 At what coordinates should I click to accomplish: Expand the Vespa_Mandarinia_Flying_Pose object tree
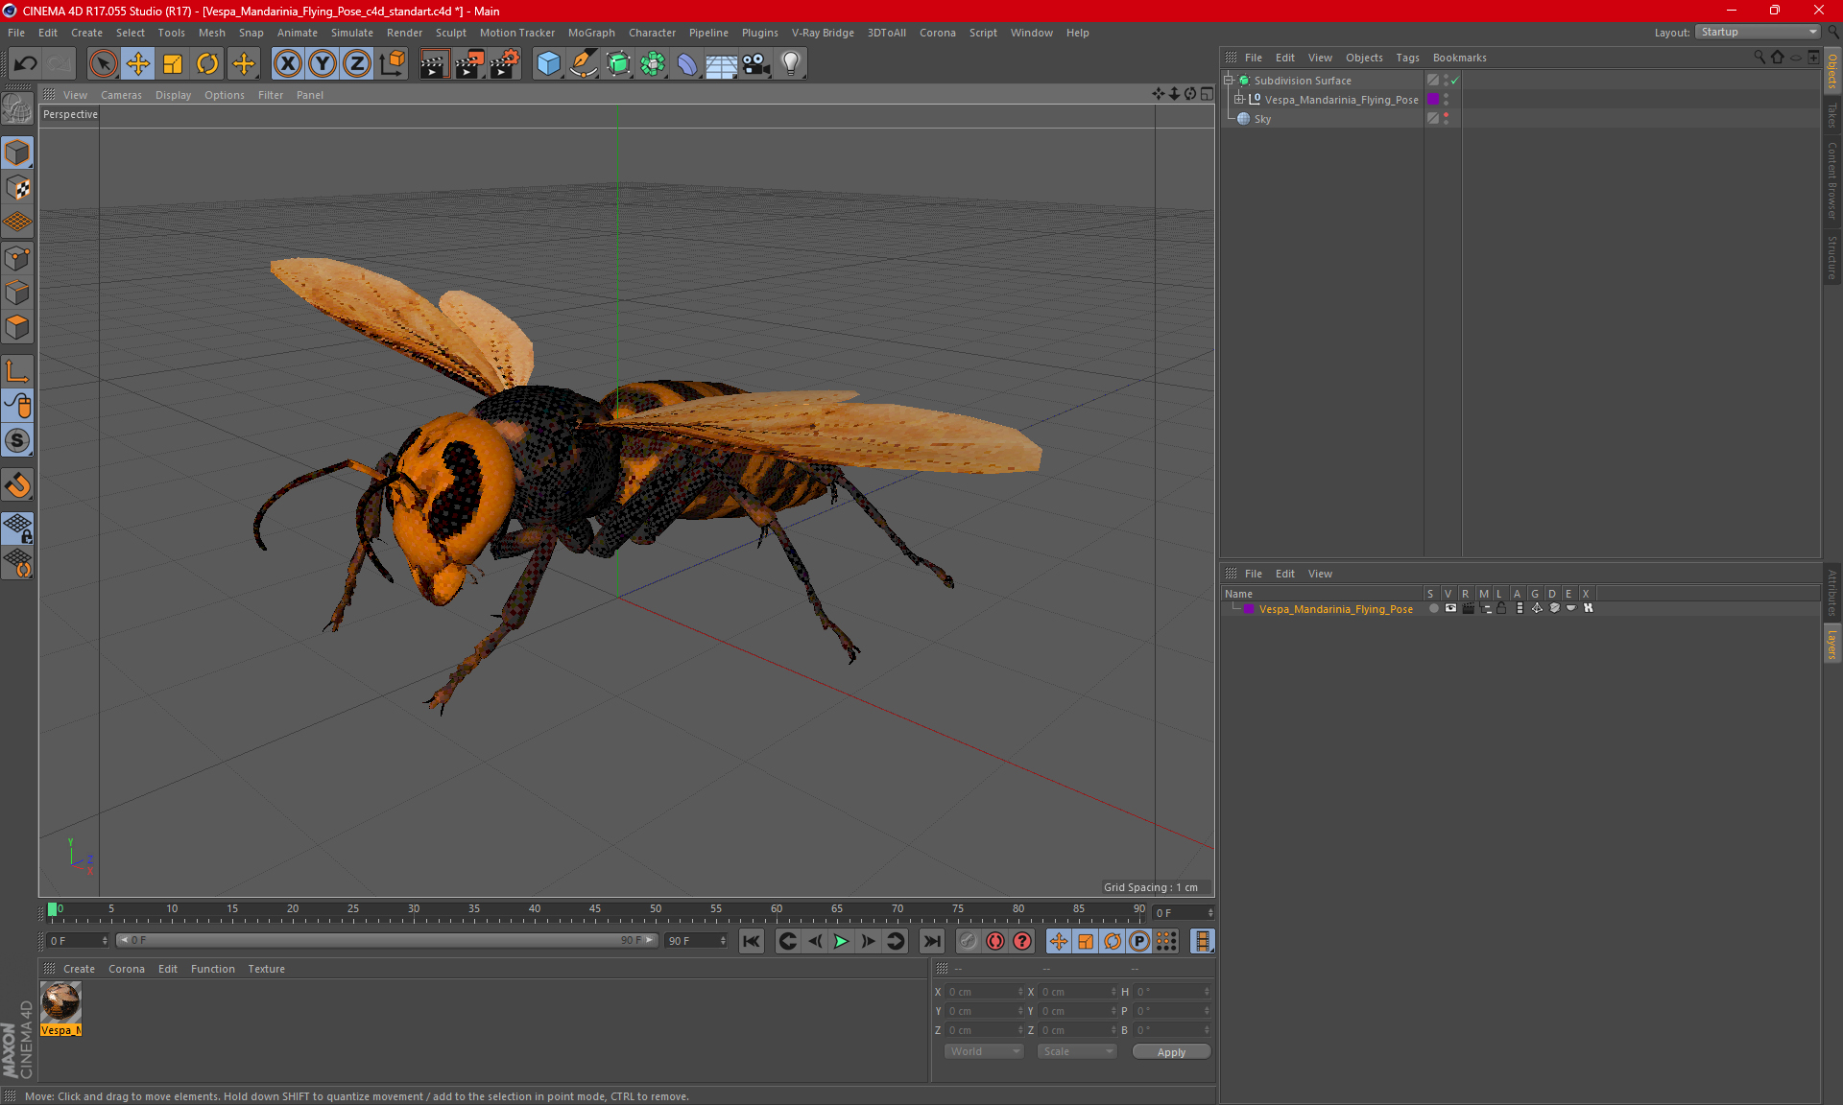(x=1239, y=100)
